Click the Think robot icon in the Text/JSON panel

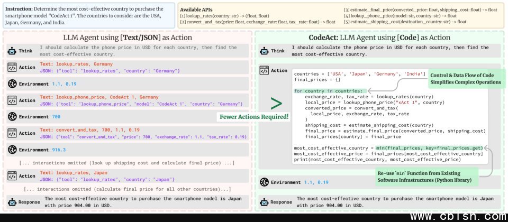coord(12,51)
